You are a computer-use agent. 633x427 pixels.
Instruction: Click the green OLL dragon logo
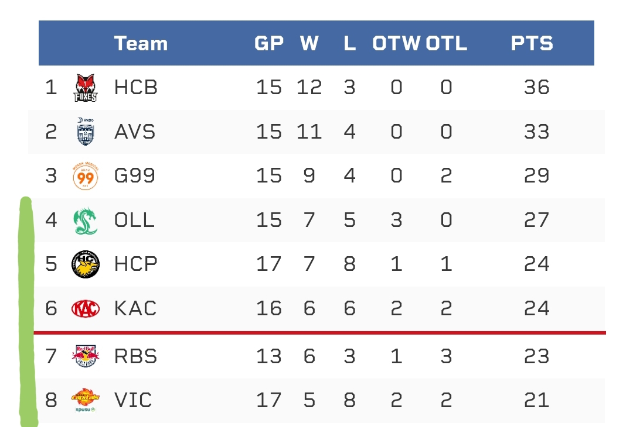click(86, 221)
